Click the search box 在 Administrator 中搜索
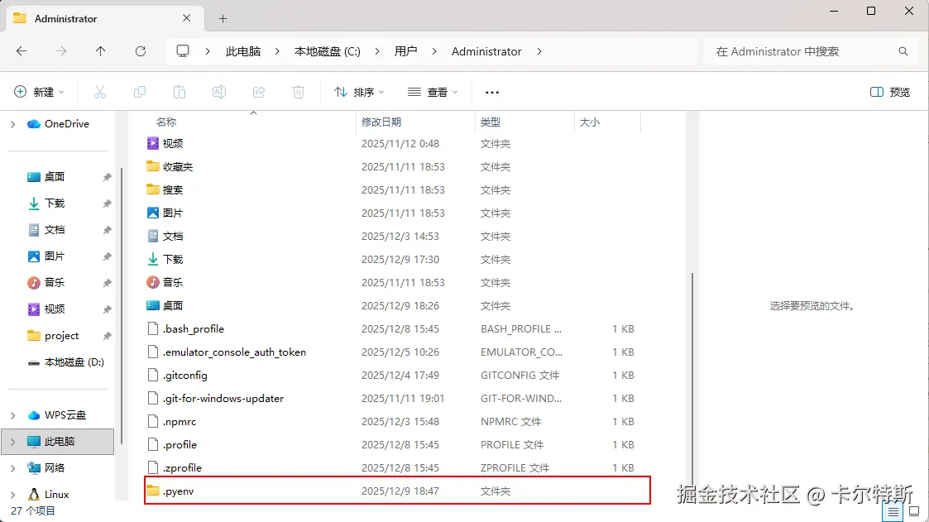 pyautogui.click(x=809, y=50)
